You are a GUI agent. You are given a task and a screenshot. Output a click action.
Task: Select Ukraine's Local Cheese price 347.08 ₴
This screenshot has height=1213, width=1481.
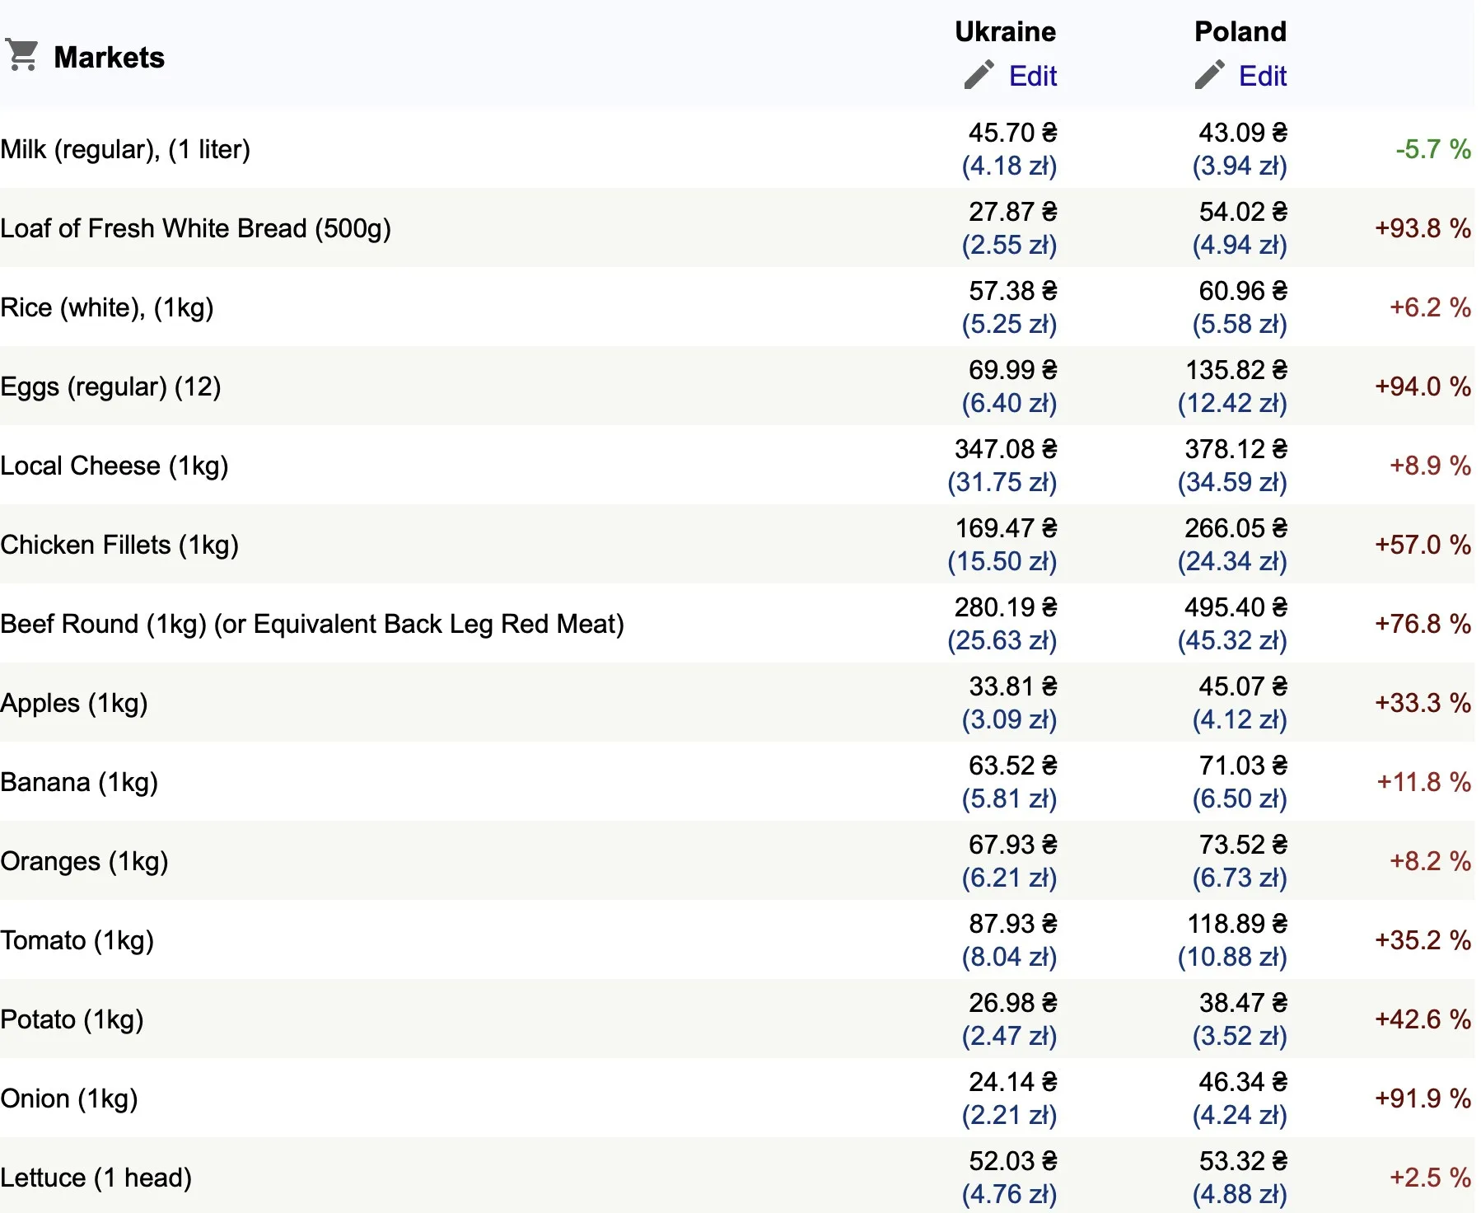(1005, 449)
